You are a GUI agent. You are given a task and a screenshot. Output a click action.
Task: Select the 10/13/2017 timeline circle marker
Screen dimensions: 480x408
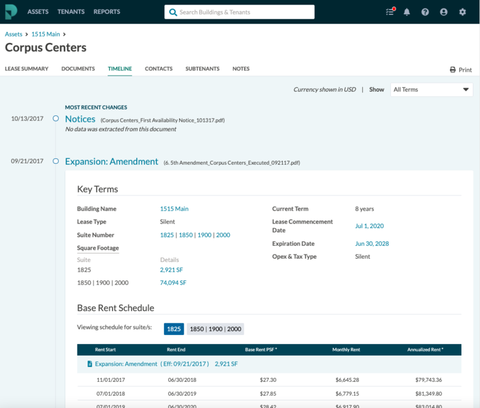pos(56,118)
